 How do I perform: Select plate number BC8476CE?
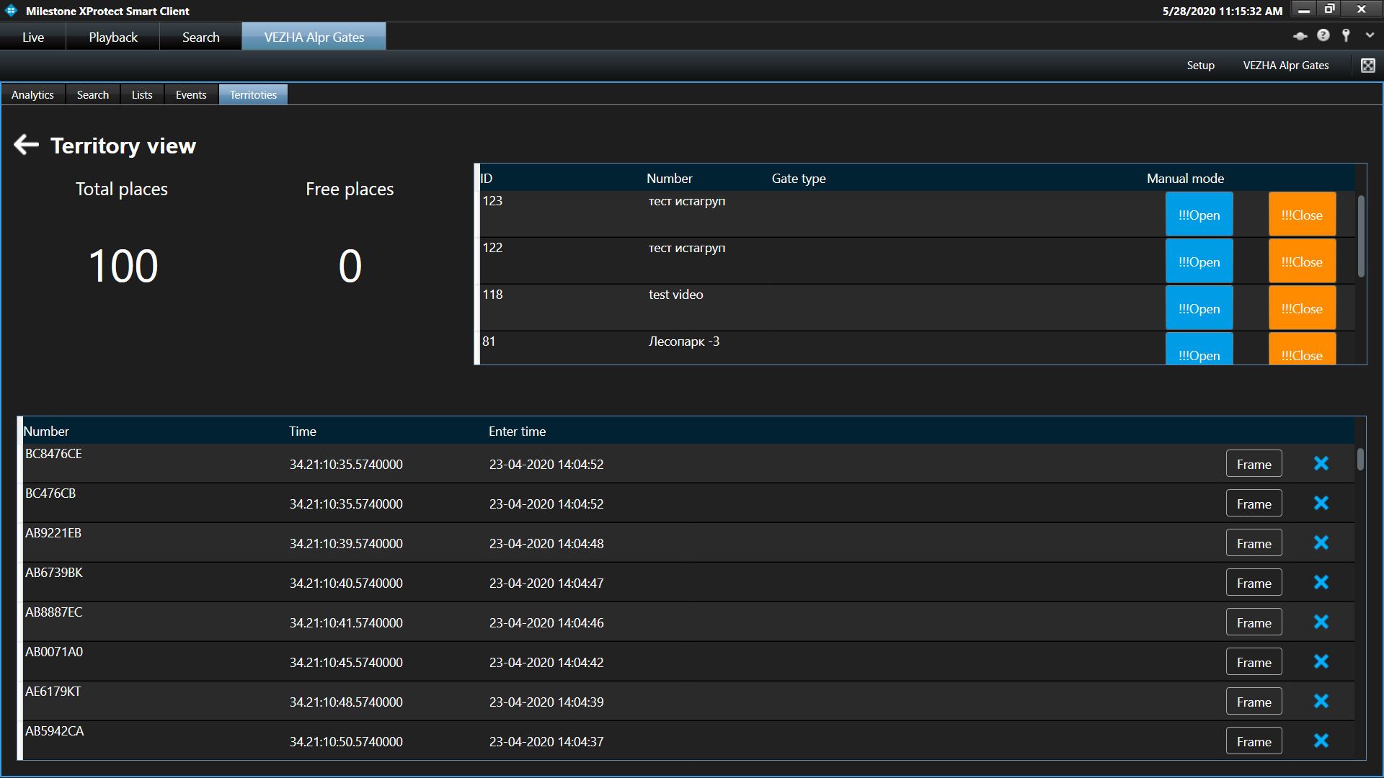click(x=53, y=453)
